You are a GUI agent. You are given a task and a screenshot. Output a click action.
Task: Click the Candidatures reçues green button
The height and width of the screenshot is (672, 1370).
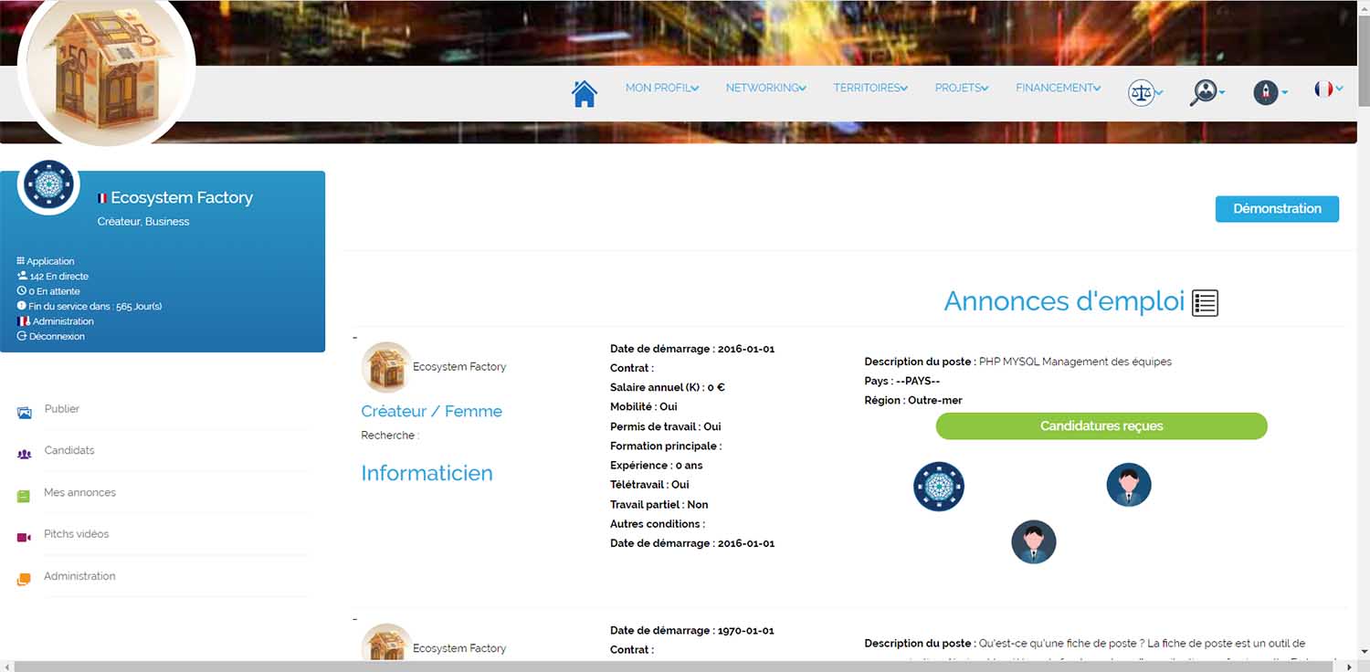[1101, 426]
